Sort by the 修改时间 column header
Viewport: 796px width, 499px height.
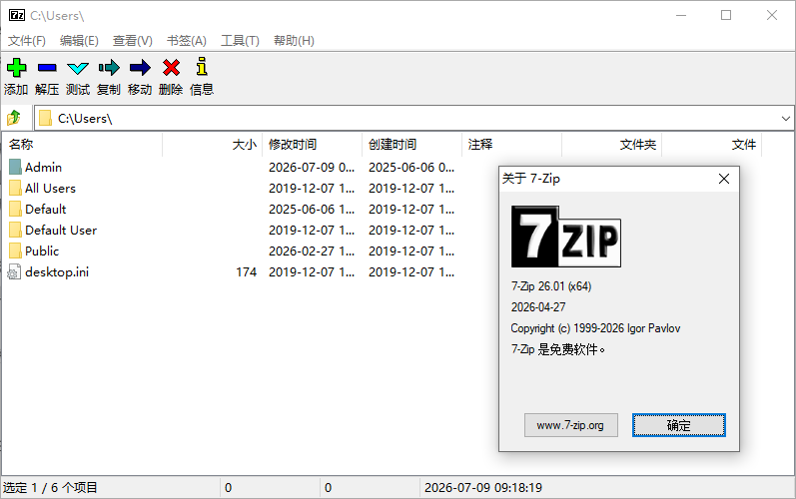tap(313, 145)
